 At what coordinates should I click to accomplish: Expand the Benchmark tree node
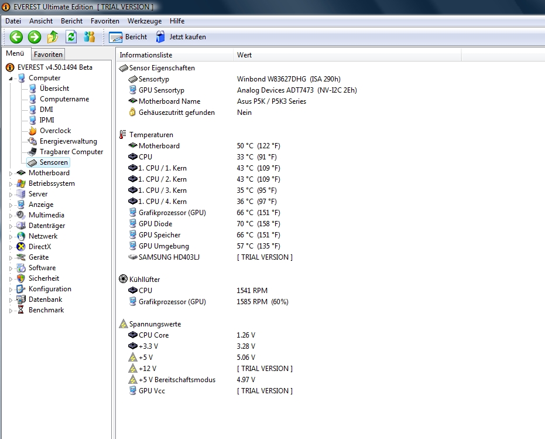11,311
